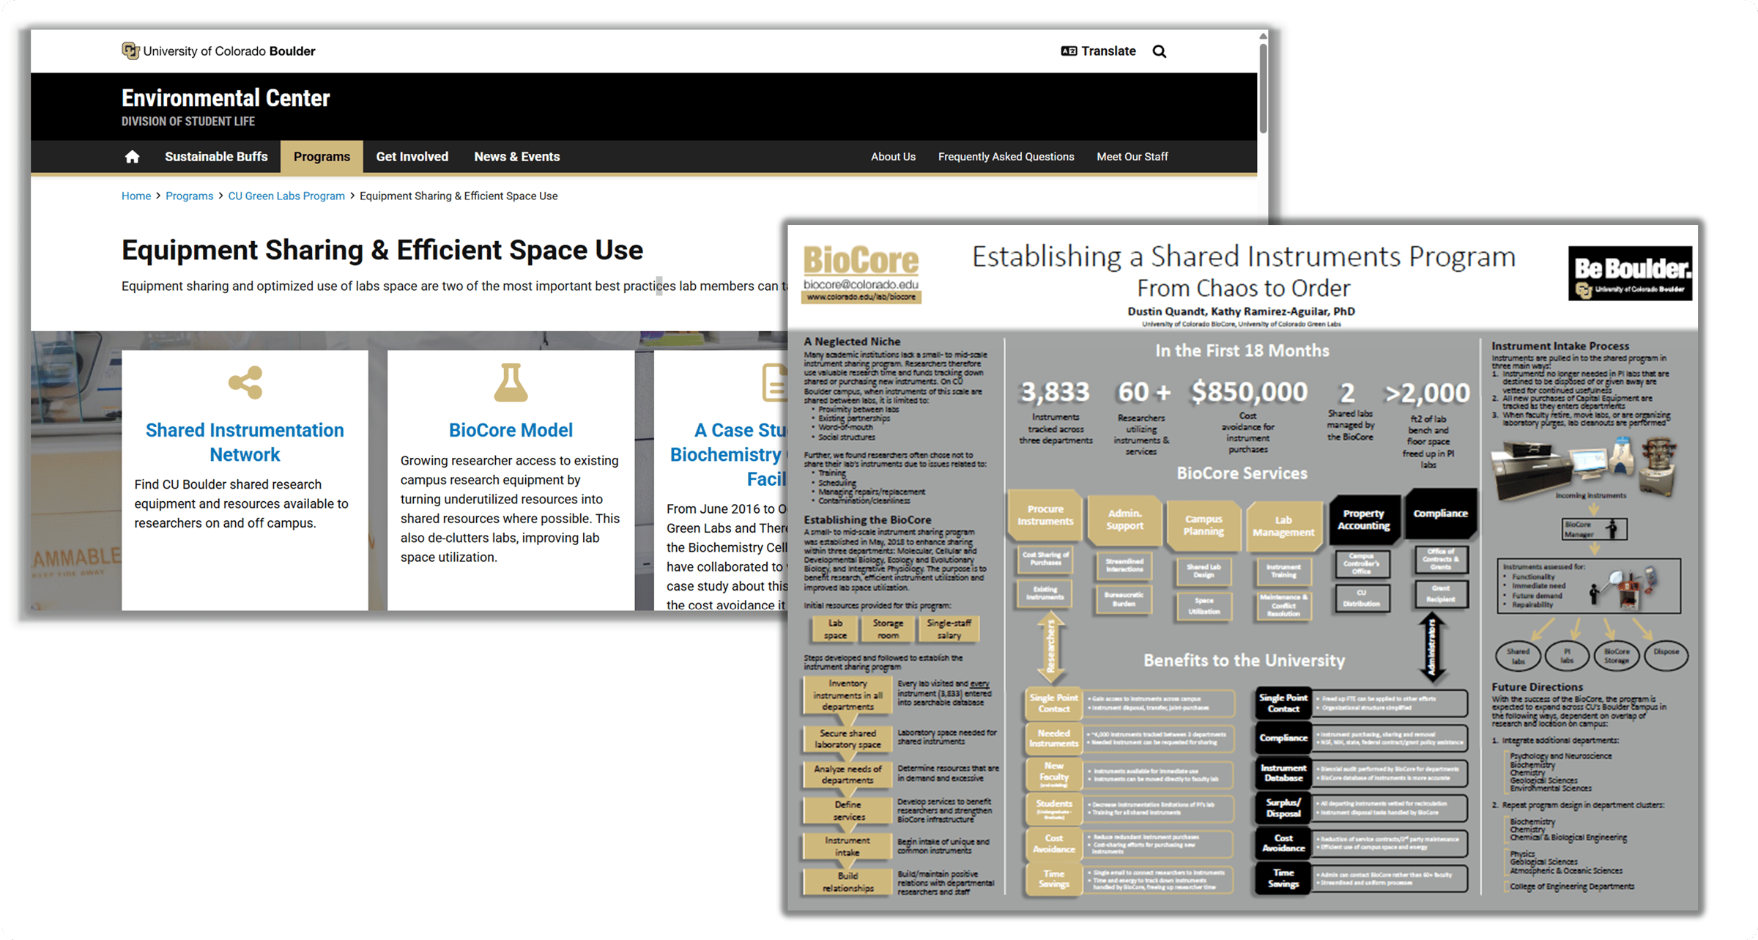1758x940 pixels.
Task: Go to the Home house icon
Action: pyautogui.click(x=132, y=157)
